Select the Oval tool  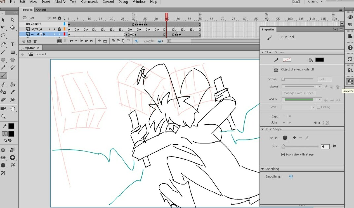3,60
